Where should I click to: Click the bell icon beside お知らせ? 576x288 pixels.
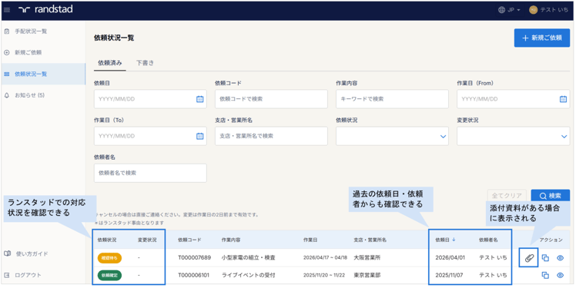click(x=7, y=95)
